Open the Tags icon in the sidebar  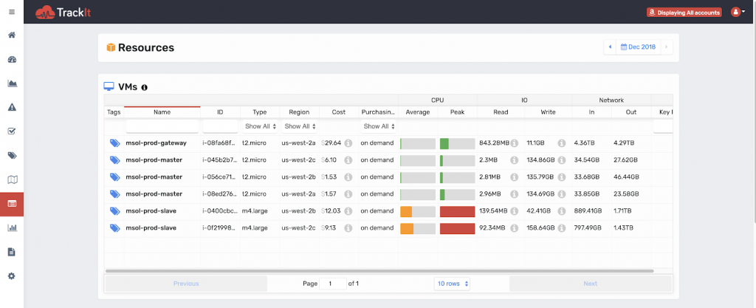(11, 155)
